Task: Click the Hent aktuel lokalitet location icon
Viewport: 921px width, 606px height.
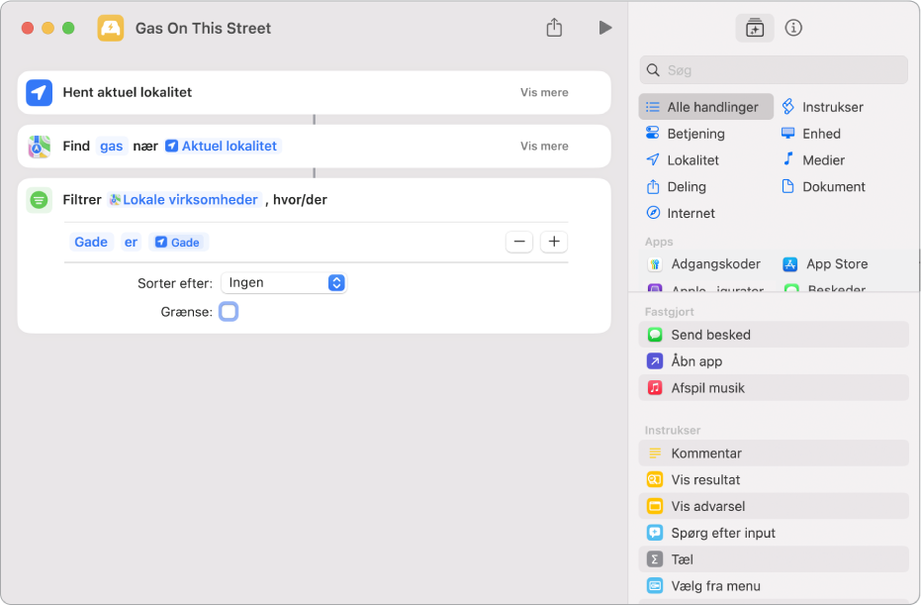Action: 40,93
